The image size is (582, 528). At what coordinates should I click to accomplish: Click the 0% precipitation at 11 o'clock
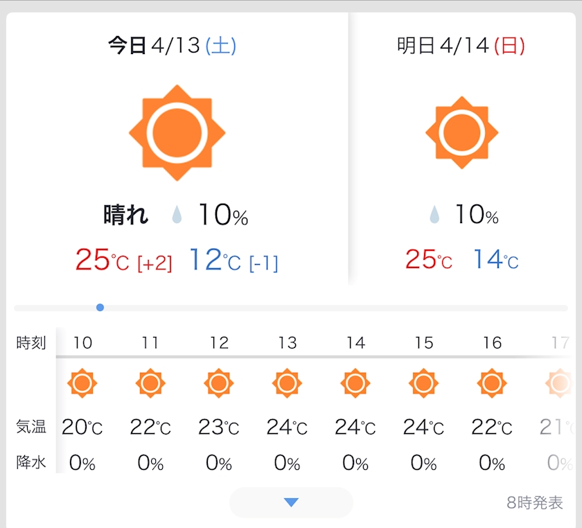tap(150, 463)
